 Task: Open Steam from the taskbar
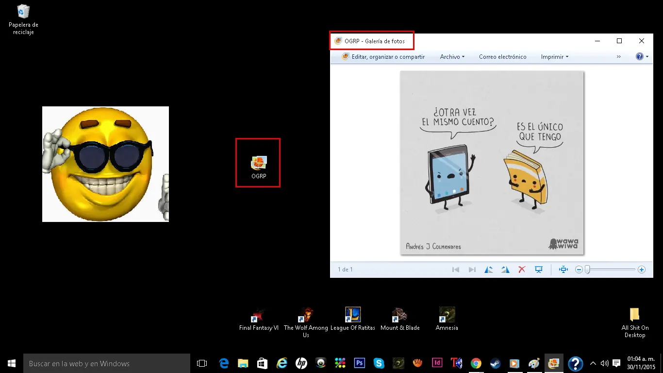[496, 363]
